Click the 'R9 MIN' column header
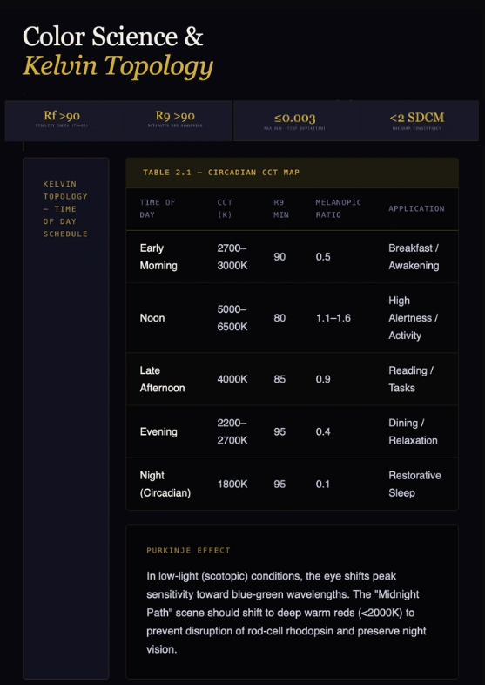Screen dimensions: 485x685 [281, 208]
